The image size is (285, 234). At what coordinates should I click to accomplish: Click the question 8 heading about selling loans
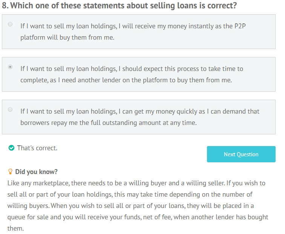click(x=119, y=6)
